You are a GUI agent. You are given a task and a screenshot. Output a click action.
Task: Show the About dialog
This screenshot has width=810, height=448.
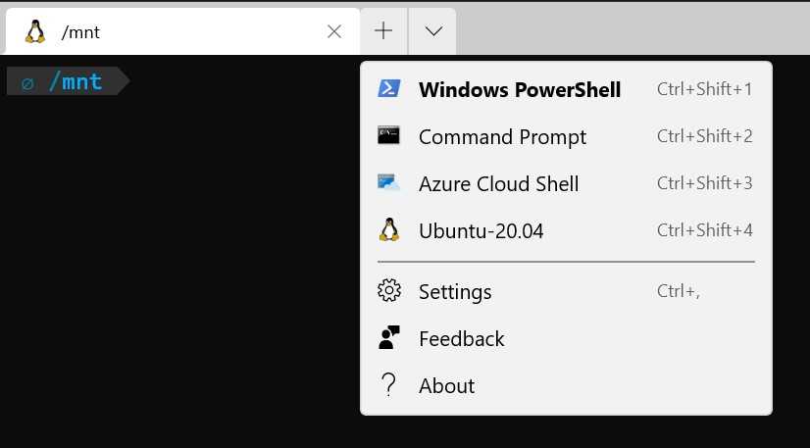click(446, 386)
